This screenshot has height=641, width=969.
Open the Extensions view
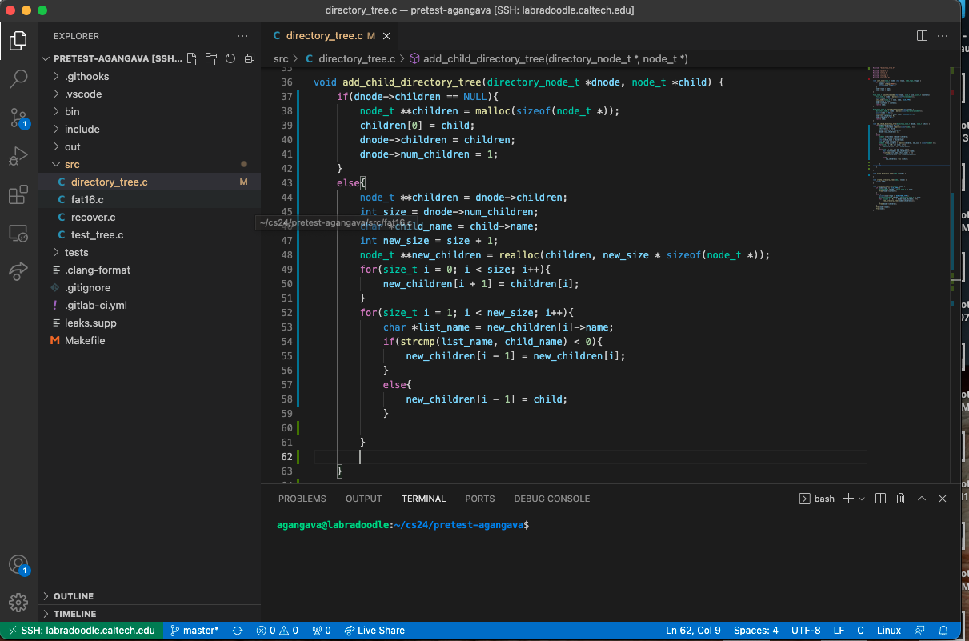click(x=18, y=195)
